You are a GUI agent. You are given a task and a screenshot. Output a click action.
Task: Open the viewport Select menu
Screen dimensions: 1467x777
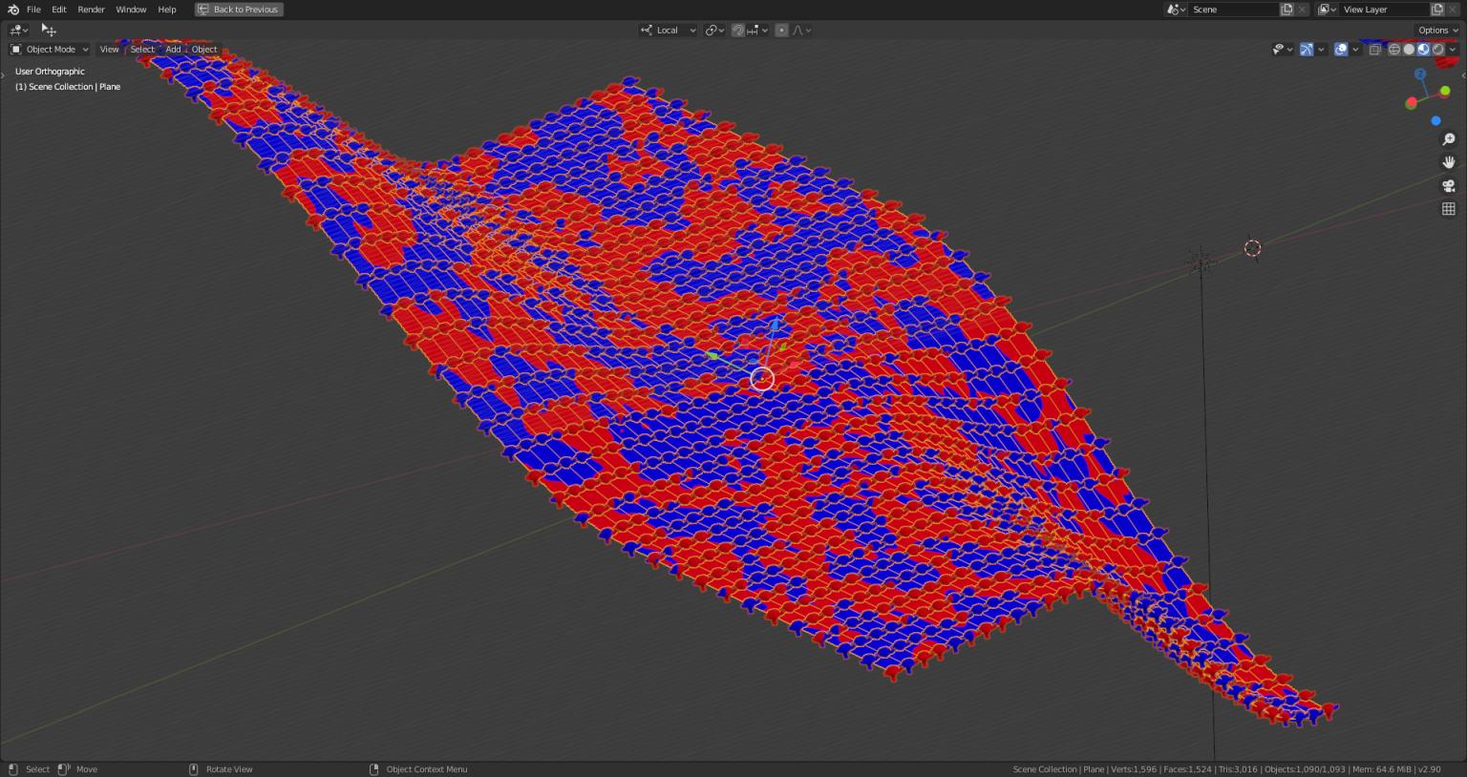click(x=142, y=50)
